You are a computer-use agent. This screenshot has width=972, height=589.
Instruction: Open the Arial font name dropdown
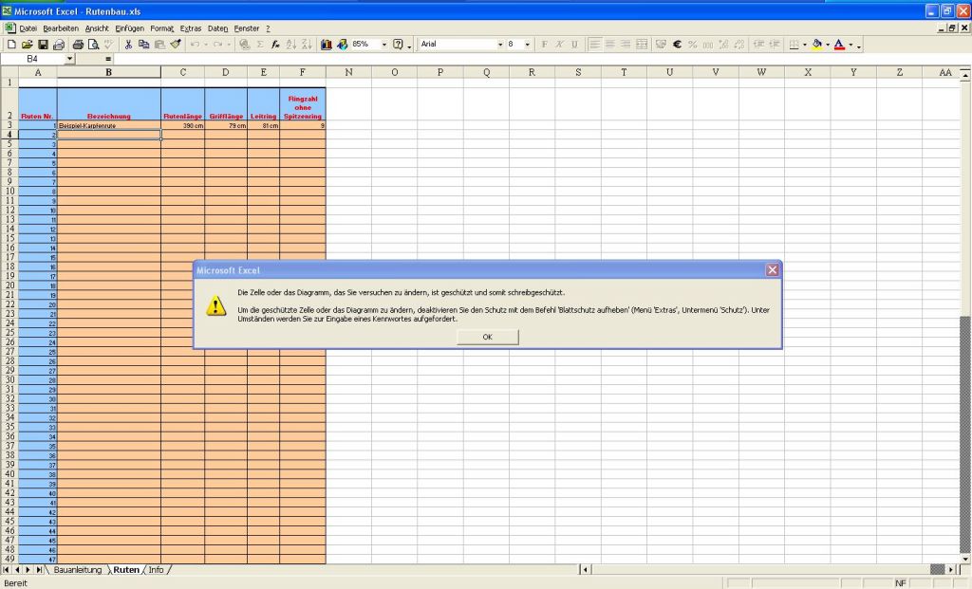(x=500, y=45)
